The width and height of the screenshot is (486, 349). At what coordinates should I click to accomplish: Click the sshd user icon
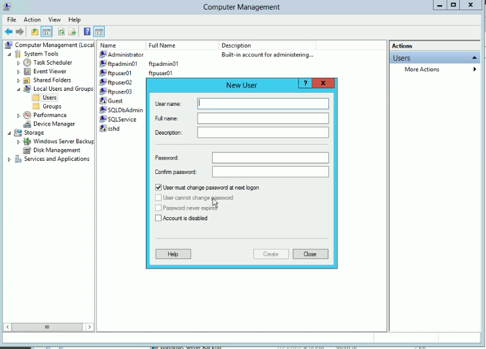(103, 129)
